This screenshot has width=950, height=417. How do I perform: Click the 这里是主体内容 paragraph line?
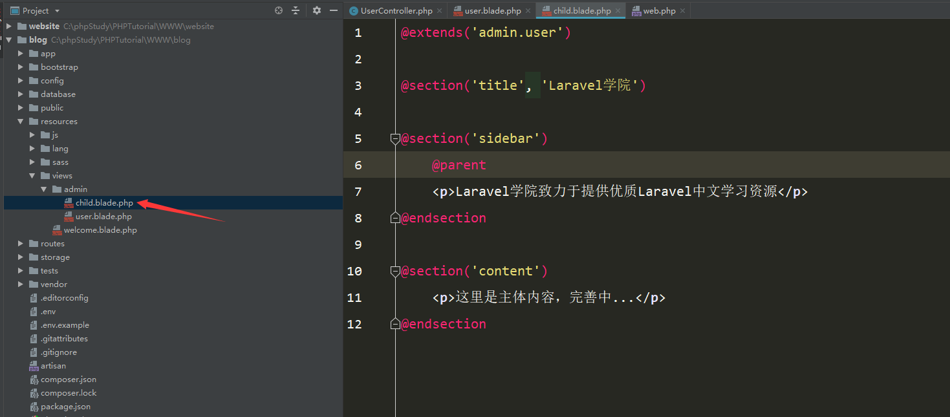click(x=549, y=297)
